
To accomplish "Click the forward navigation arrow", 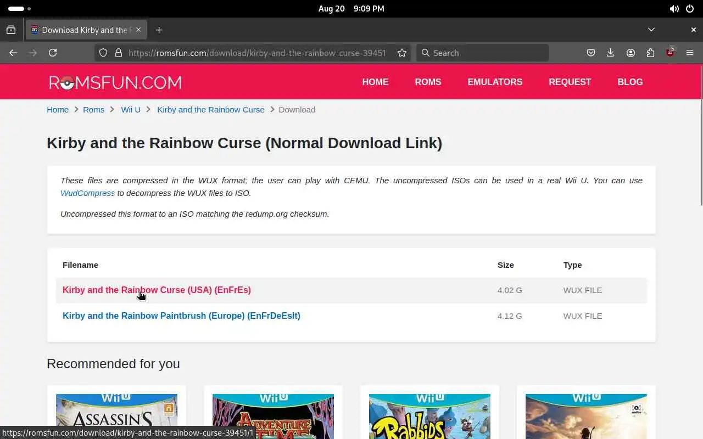I will [x=33, y=53].
